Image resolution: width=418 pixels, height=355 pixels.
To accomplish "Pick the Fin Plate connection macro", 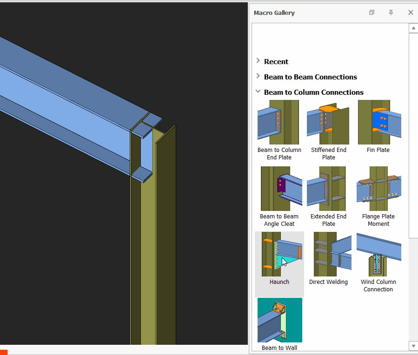I will [378, 123].
